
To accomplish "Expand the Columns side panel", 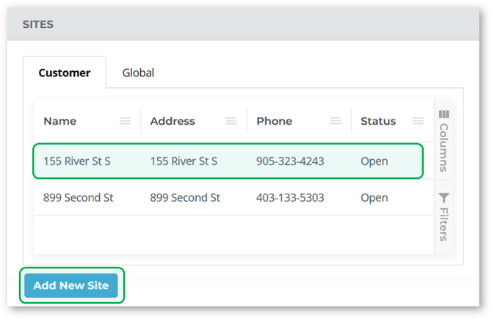I will point(444,147).
